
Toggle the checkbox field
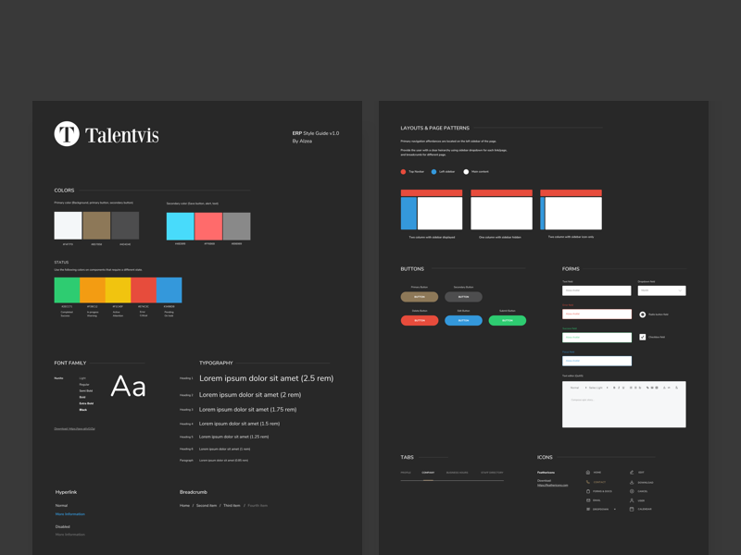pyautogui.click(x=642, y=337)
